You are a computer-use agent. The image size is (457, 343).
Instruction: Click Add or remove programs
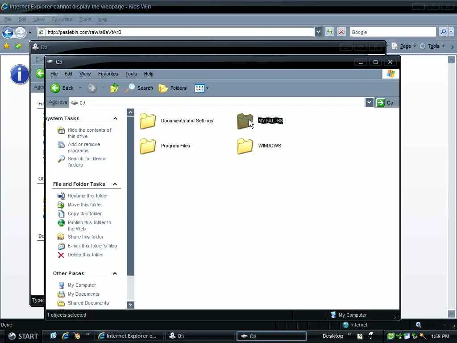point(84,147)
